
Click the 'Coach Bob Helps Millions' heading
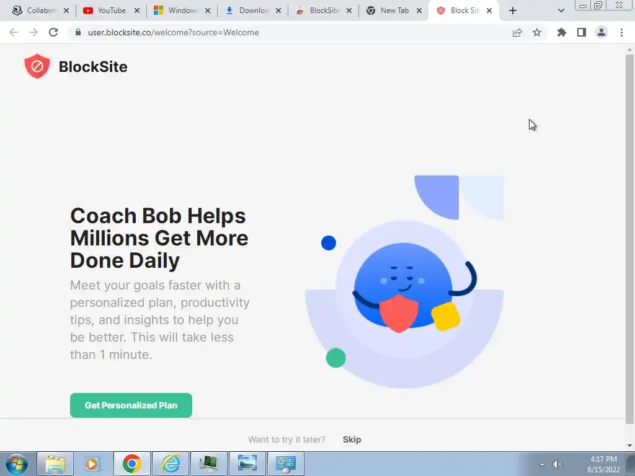point(159,238)
